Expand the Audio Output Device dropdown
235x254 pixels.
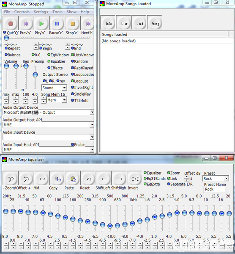click(x=92, y=112)
